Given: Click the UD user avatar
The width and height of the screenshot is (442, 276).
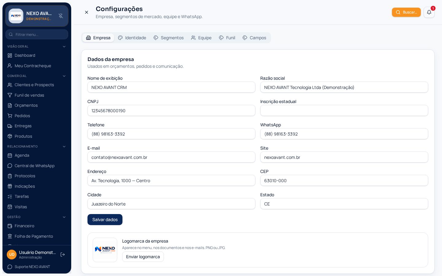Looking at the screenshot, I should (x=12, y=255).
